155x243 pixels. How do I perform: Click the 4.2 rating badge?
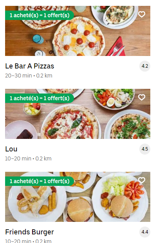tap(145, 66)
